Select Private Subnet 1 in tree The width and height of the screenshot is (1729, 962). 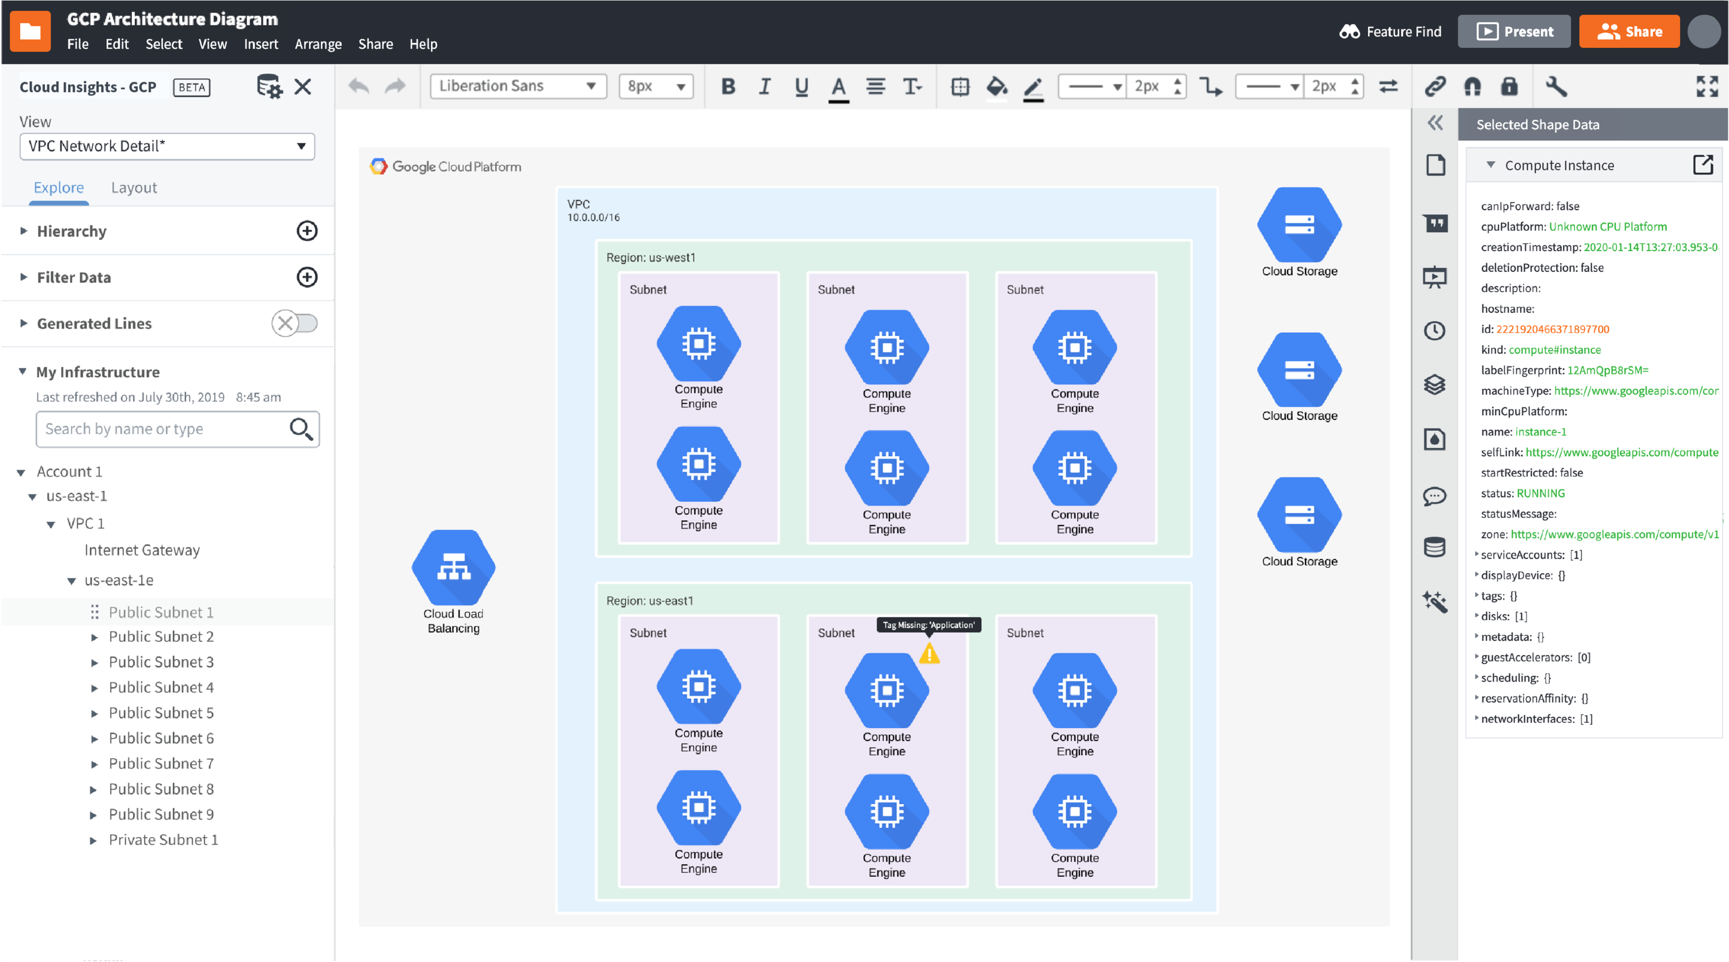coord(163,840)
